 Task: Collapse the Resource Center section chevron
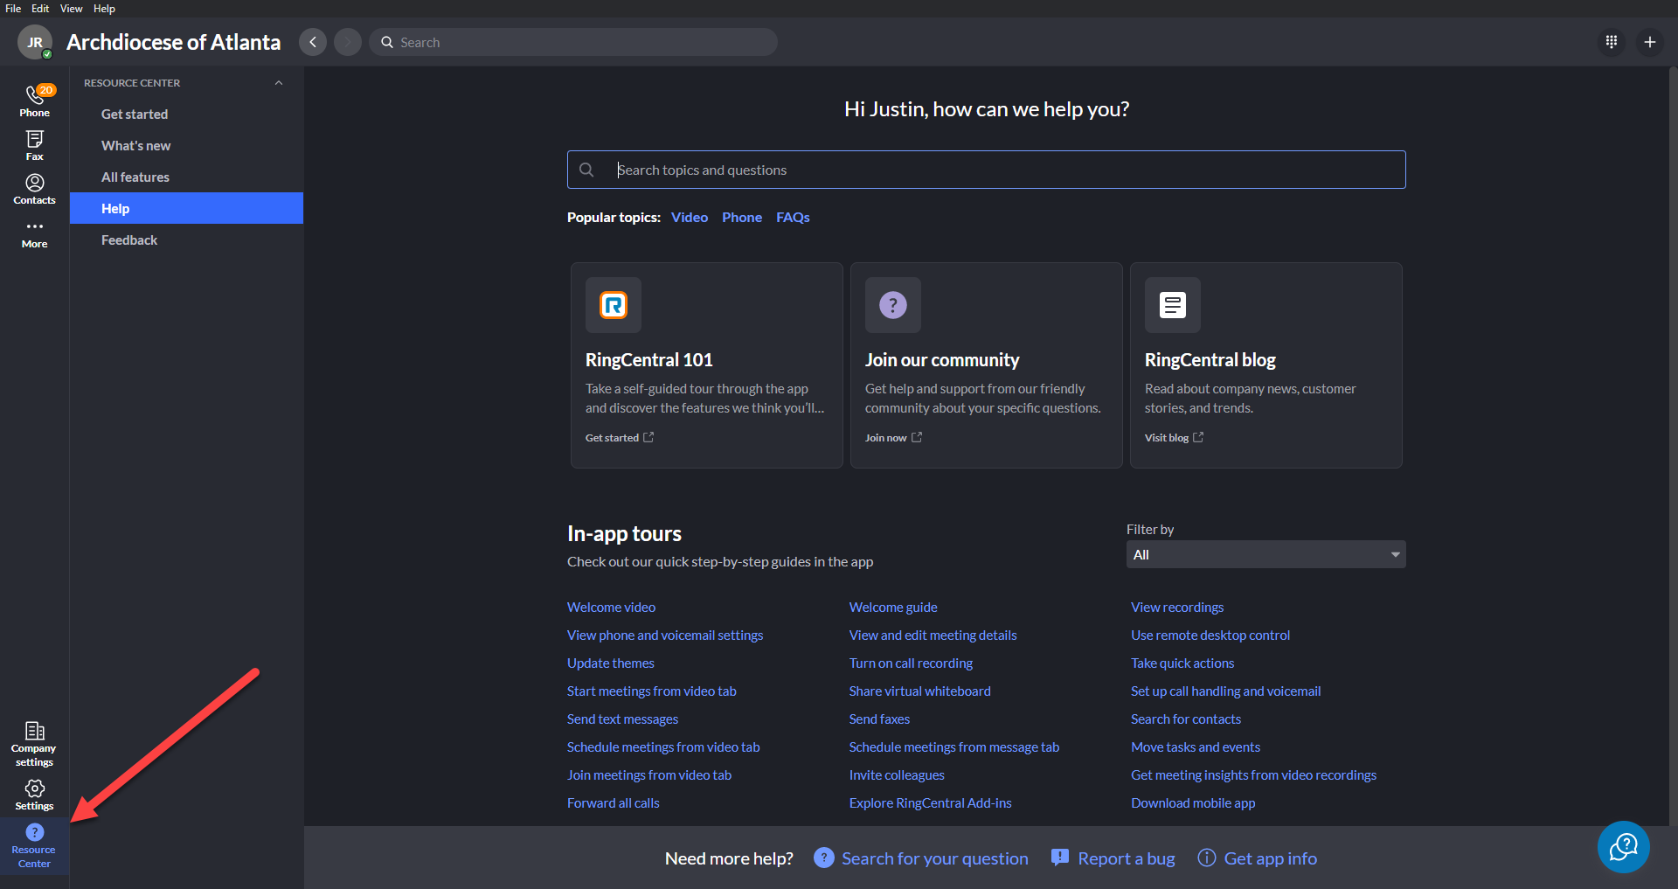pyautogui.click(x=279, y=83)
